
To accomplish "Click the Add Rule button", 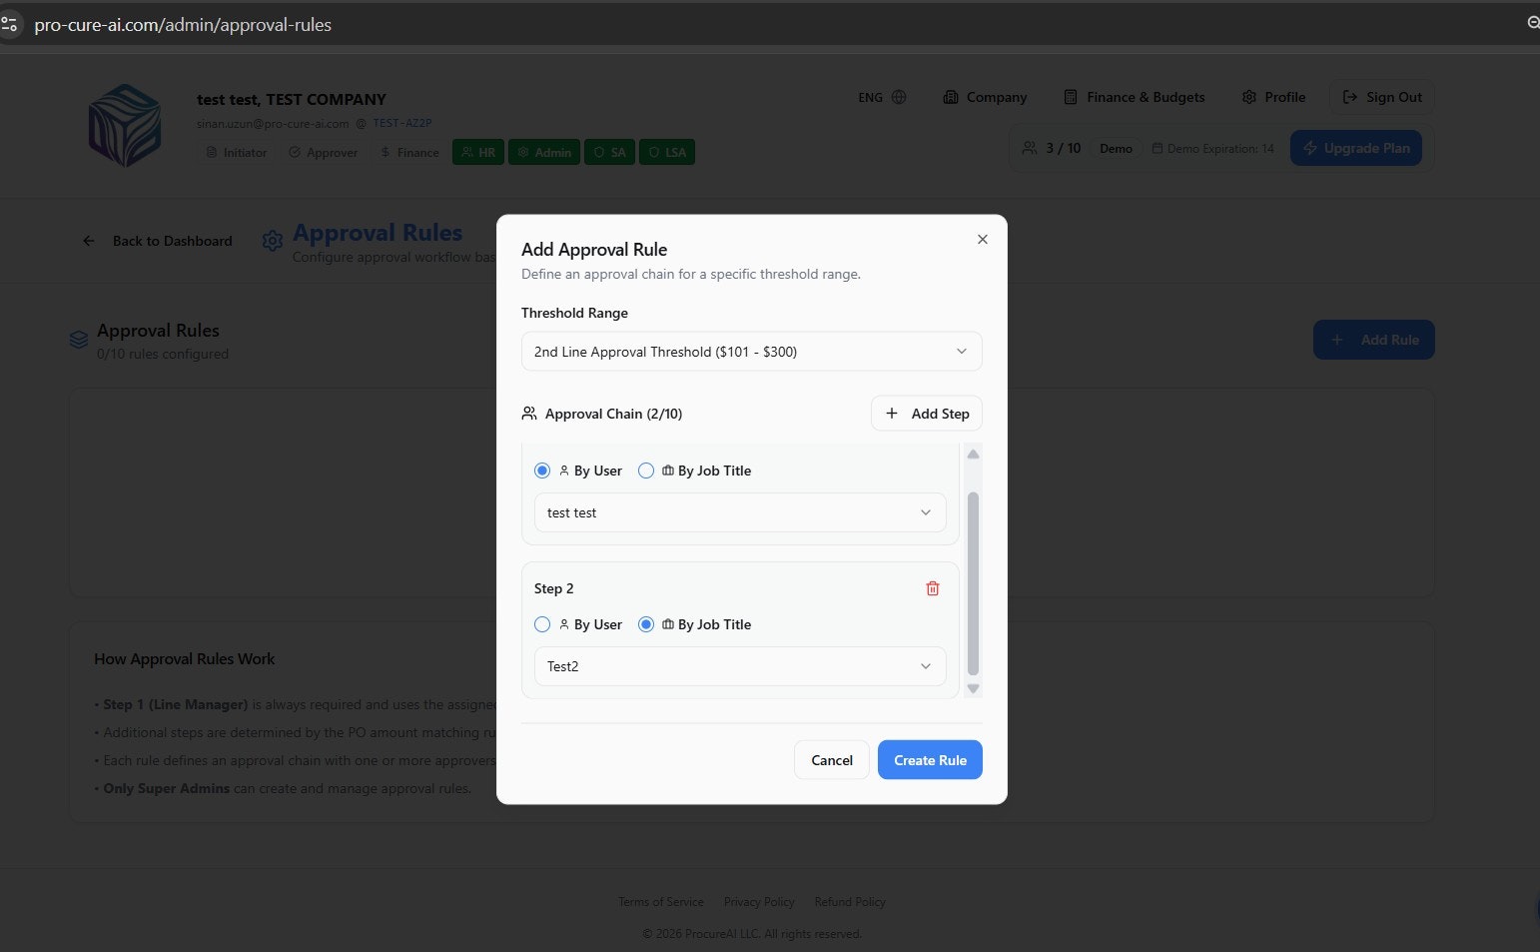I will click(1374, 340).
